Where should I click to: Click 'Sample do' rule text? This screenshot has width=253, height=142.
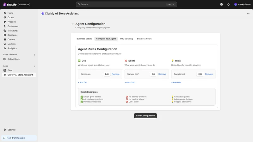tap(85, 74)
